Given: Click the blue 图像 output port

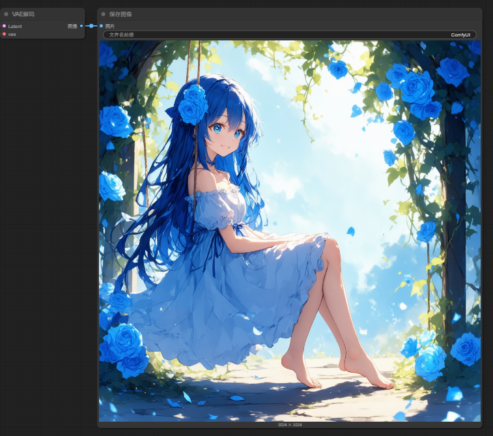Looking at the screenshot, I should pyautogui.click(x=81, y=26).
